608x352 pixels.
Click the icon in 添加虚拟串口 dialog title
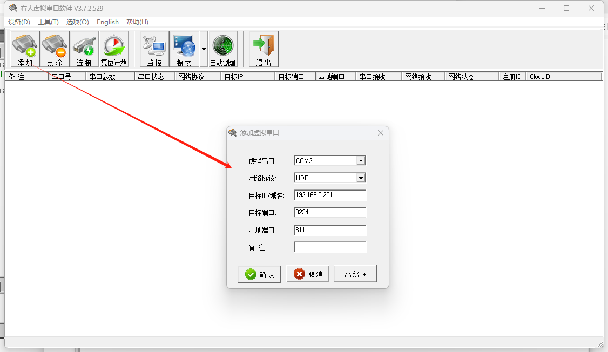click(x=233, y=133)
